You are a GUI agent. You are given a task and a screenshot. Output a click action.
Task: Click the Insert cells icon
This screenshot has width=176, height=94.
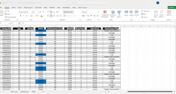coord(126,12)
